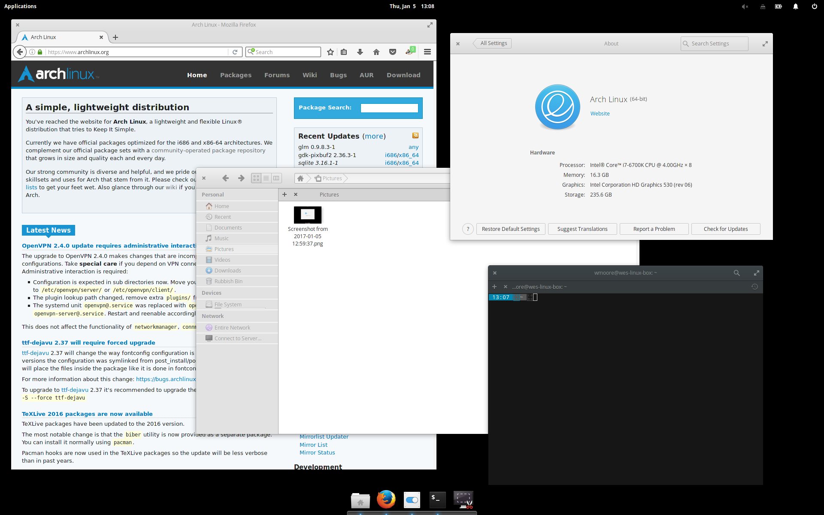Open the notifications bell in top panel
Screen dimensions: 824x515
796,6
